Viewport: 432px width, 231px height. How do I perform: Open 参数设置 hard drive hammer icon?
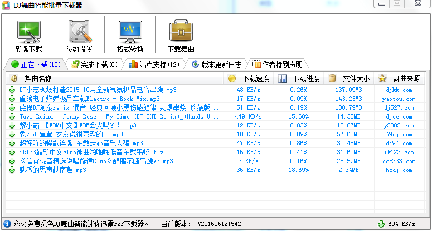(79, 31)
